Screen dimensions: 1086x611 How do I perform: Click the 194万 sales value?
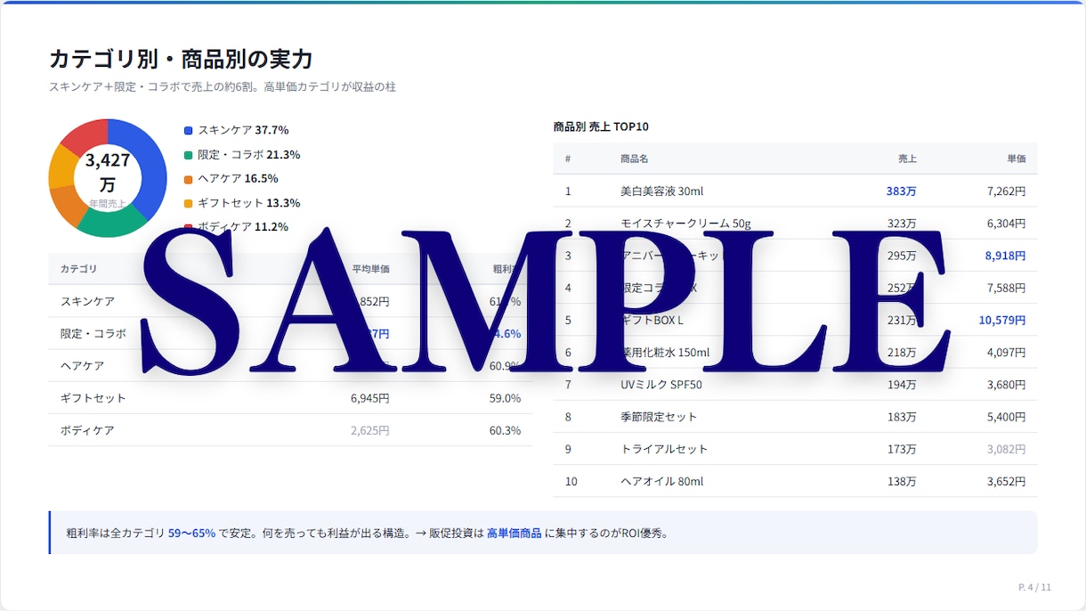tap(901, 385)
